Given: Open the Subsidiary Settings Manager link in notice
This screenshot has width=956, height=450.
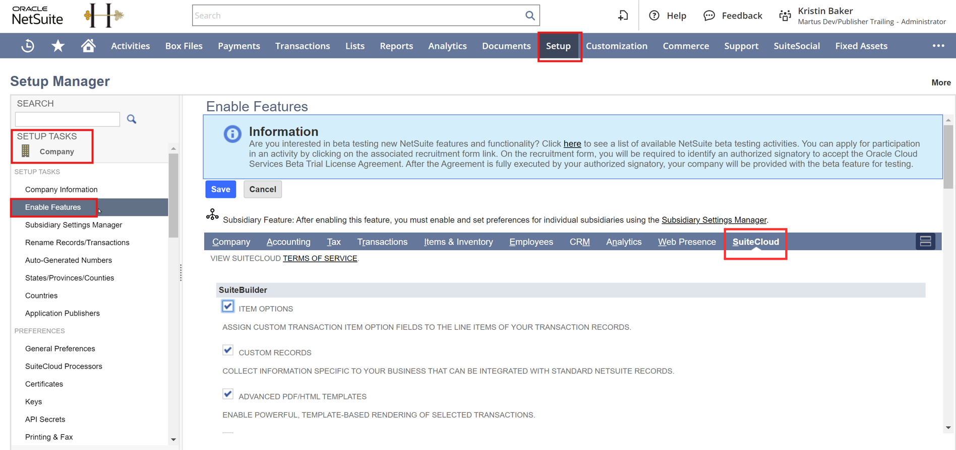Looking at the screenshot, I should pyautogui.click(x=714, y=220).
